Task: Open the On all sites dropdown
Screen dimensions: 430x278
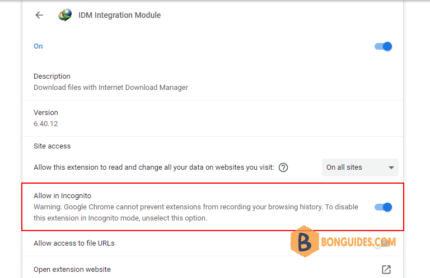Action: tap(360, 167)
